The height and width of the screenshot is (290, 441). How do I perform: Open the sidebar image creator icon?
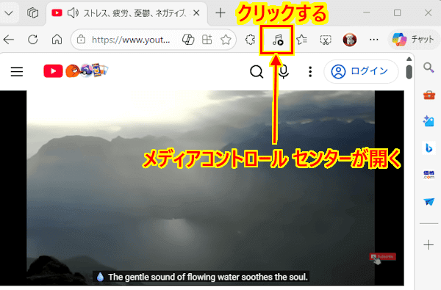429,121
